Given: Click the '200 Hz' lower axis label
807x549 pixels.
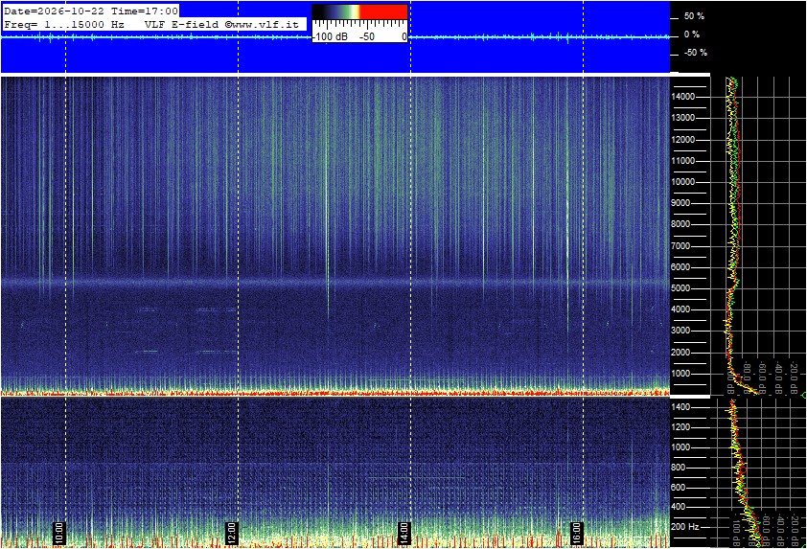Looking at the screenshot, I should (685, 527).
